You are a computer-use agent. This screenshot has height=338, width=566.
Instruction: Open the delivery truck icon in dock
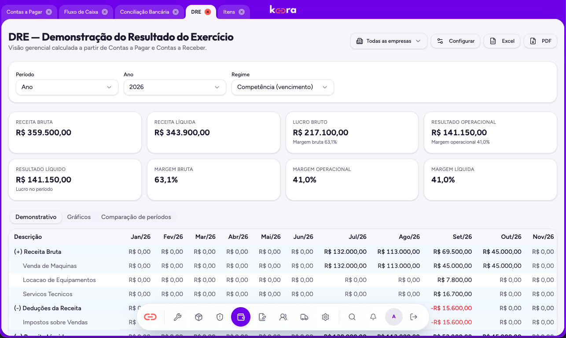pos(304,317)
